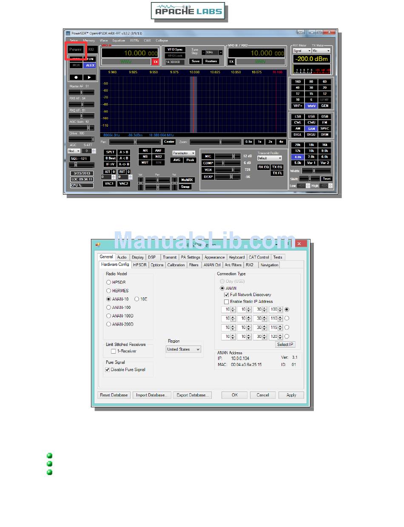Open the ANAN Ctrl sub-tab
Viewport: 404px width, 527px height.
click(212, 265)
